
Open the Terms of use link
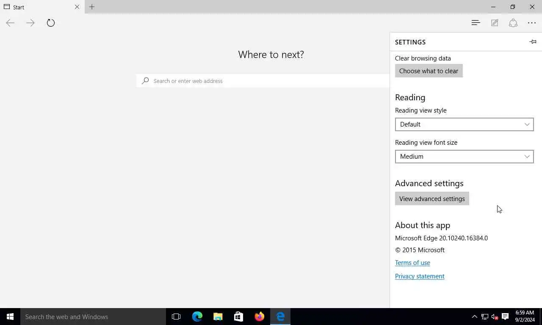tap(412, 263)
